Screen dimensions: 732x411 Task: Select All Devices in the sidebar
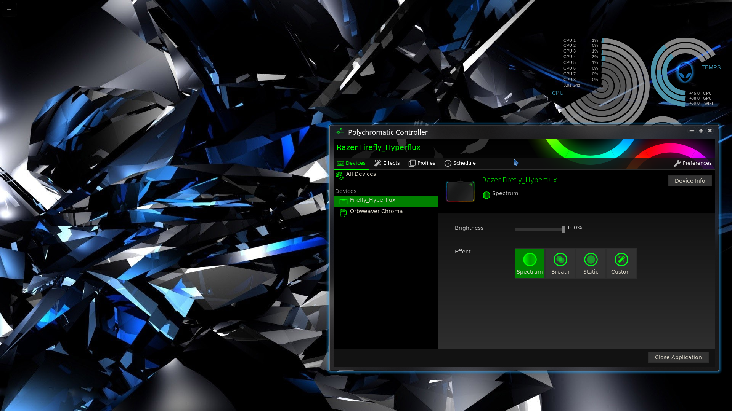(x=360, y=174)
